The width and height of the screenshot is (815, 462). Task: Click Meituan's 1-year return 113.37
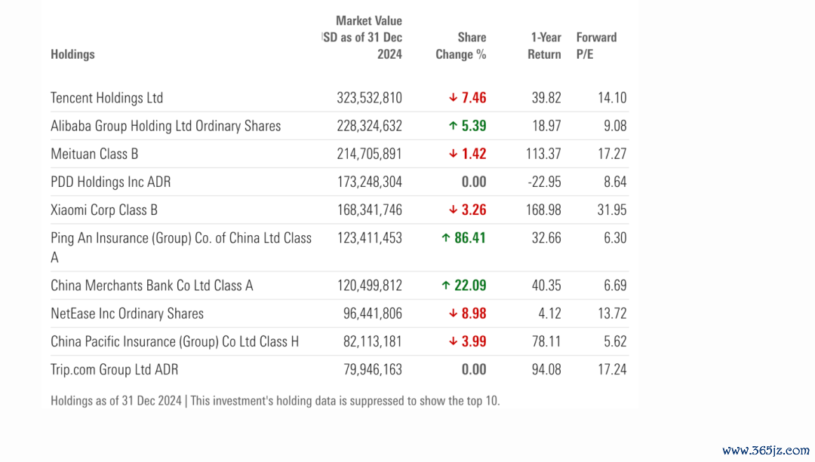pyautogui.click(x=543, y=154)
